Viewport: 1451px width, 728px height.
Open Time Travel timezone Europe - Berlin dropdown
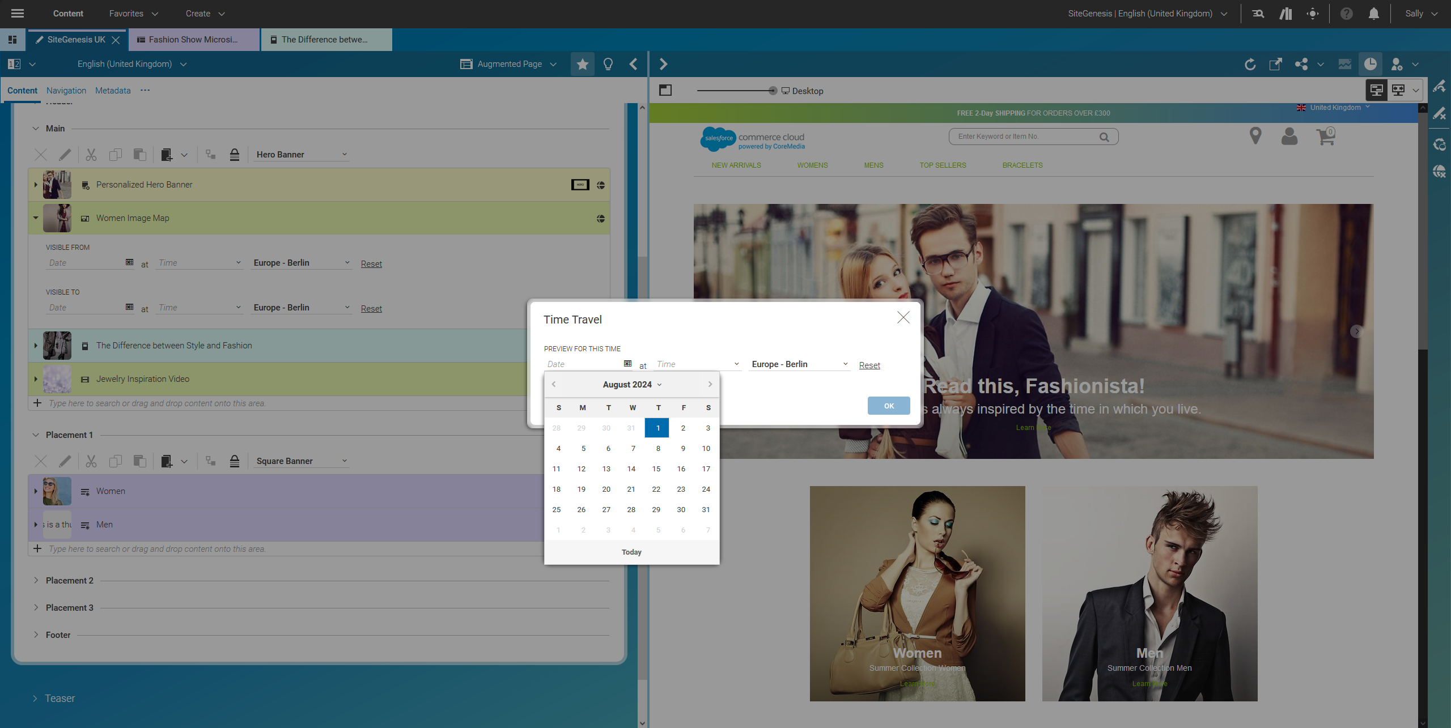point(799,364)
